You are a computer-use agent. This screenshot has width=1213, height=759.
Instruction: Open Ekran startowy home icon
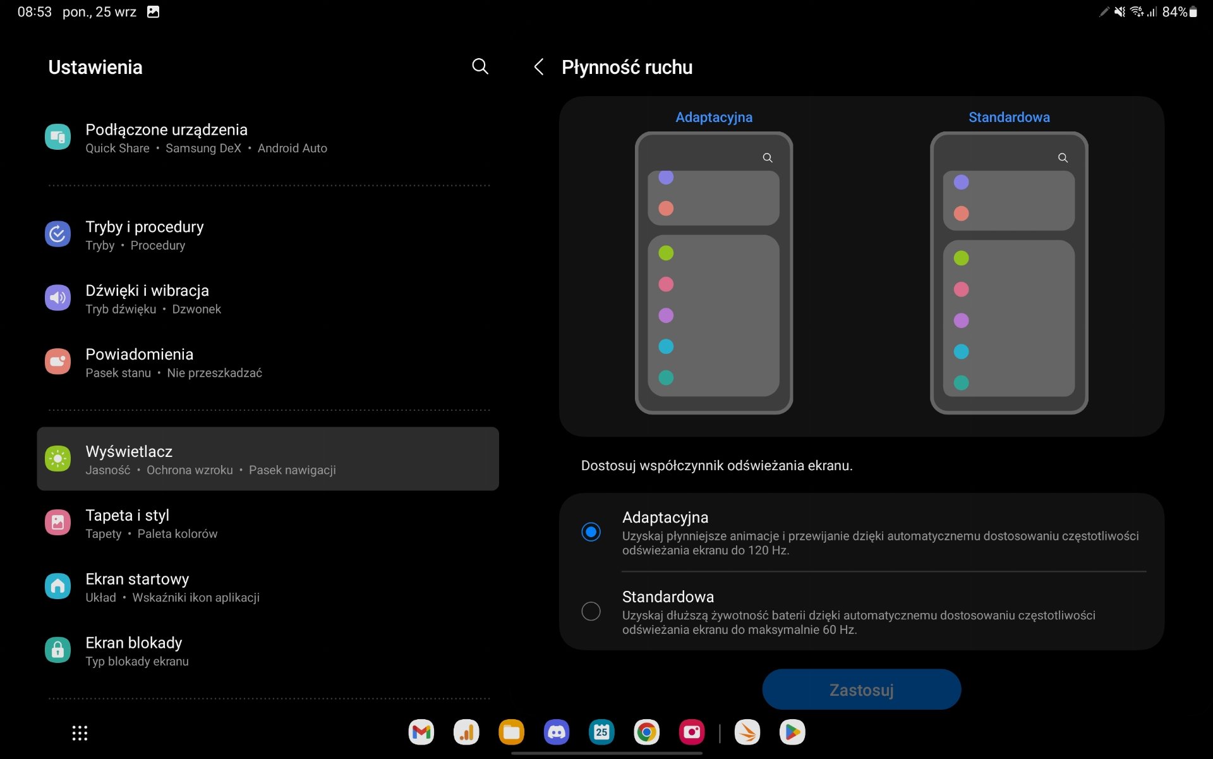tap(57, 586)
